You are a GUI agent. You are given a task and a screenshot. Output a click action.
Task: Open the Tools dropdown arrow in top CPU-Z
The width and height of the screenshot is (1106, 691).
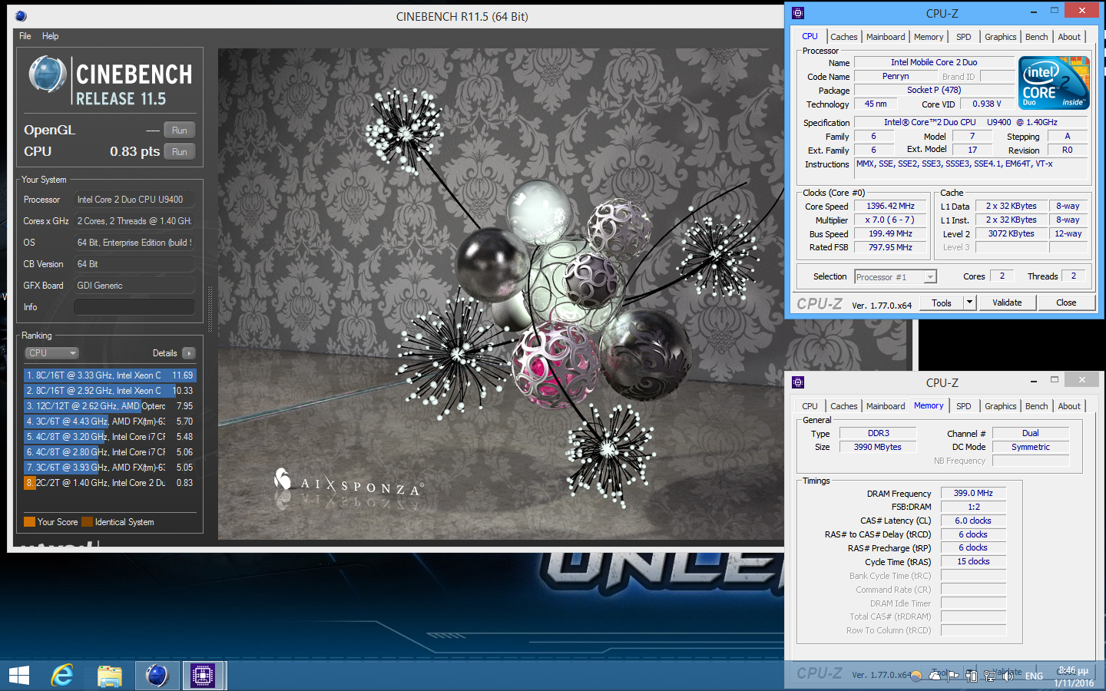coord(969,303)
